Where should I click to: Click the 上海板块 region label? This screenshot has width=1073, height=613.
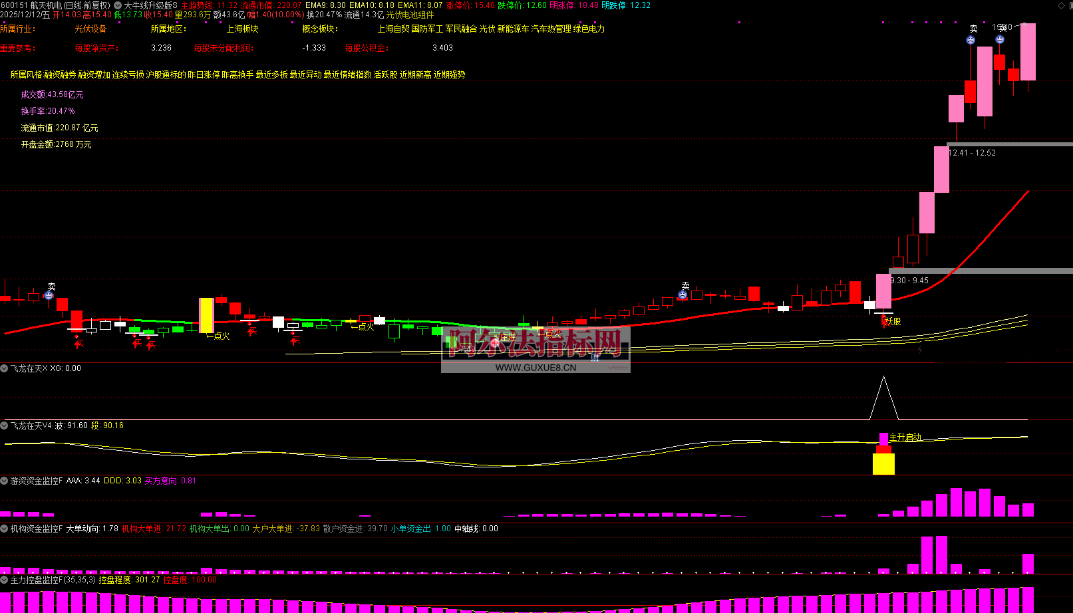point(242,29)
